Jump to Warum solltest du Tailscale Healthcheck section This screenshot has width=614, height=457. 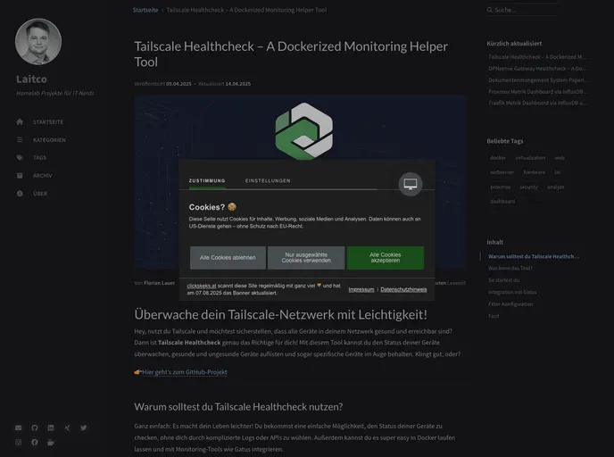(534, 256)
